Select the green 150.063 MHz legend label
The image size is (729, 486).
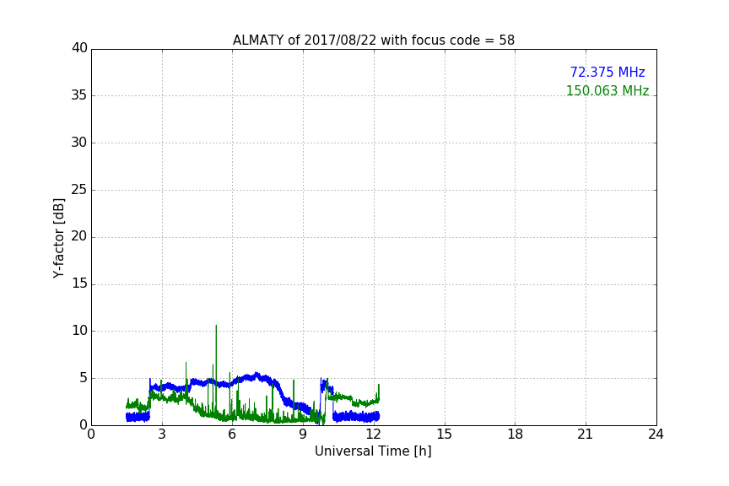click(x=607, y=90)
